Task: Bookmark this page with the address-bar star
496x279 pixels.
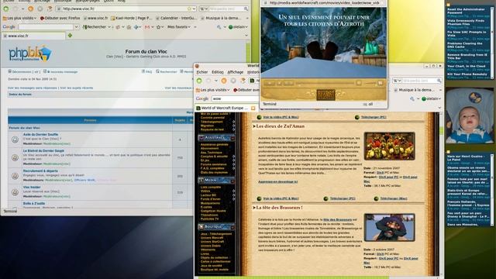Action: click(189, 9)
